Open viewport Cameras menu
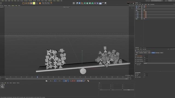Viewport: 175px width, 98px height. tap(5, 5)
